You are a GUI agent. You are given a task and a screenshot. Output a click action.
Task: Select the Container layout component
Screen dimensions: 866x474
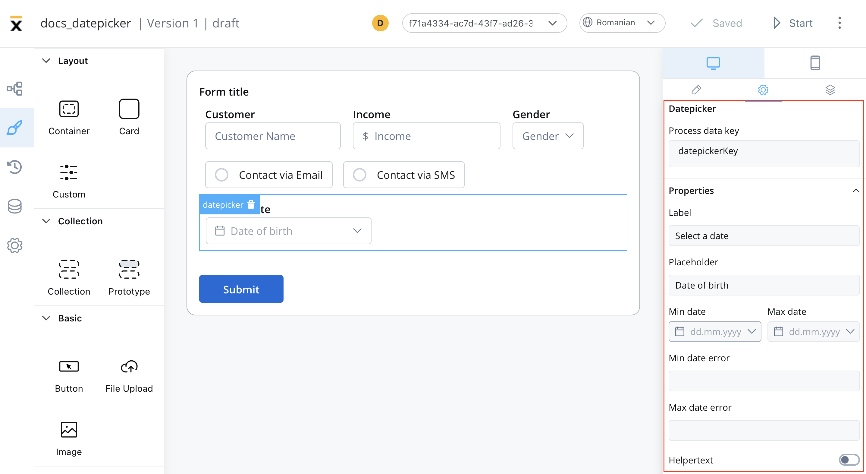click(69, 117)
